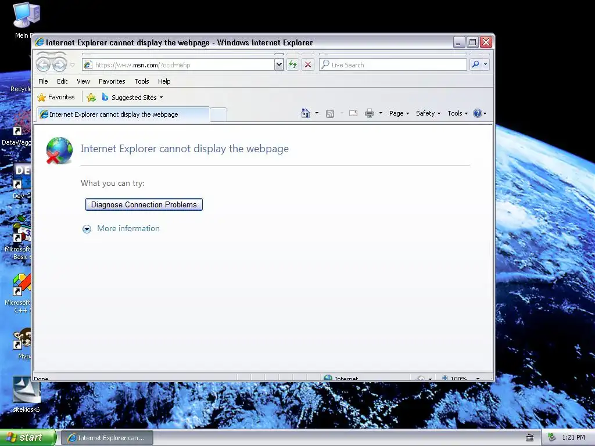Click the More information link text
595x446 pixels.
click(128, 228)
